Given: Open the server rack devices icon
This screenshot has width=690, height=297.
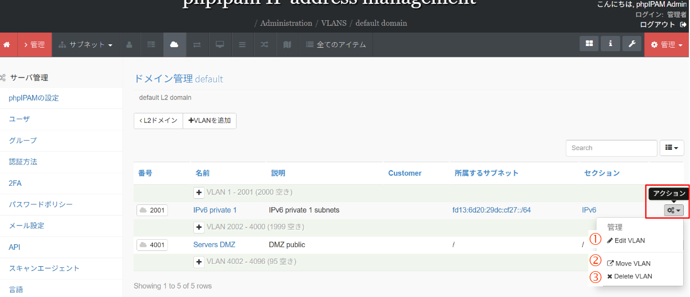Looking at the screenshot, I should click(151, 45).
